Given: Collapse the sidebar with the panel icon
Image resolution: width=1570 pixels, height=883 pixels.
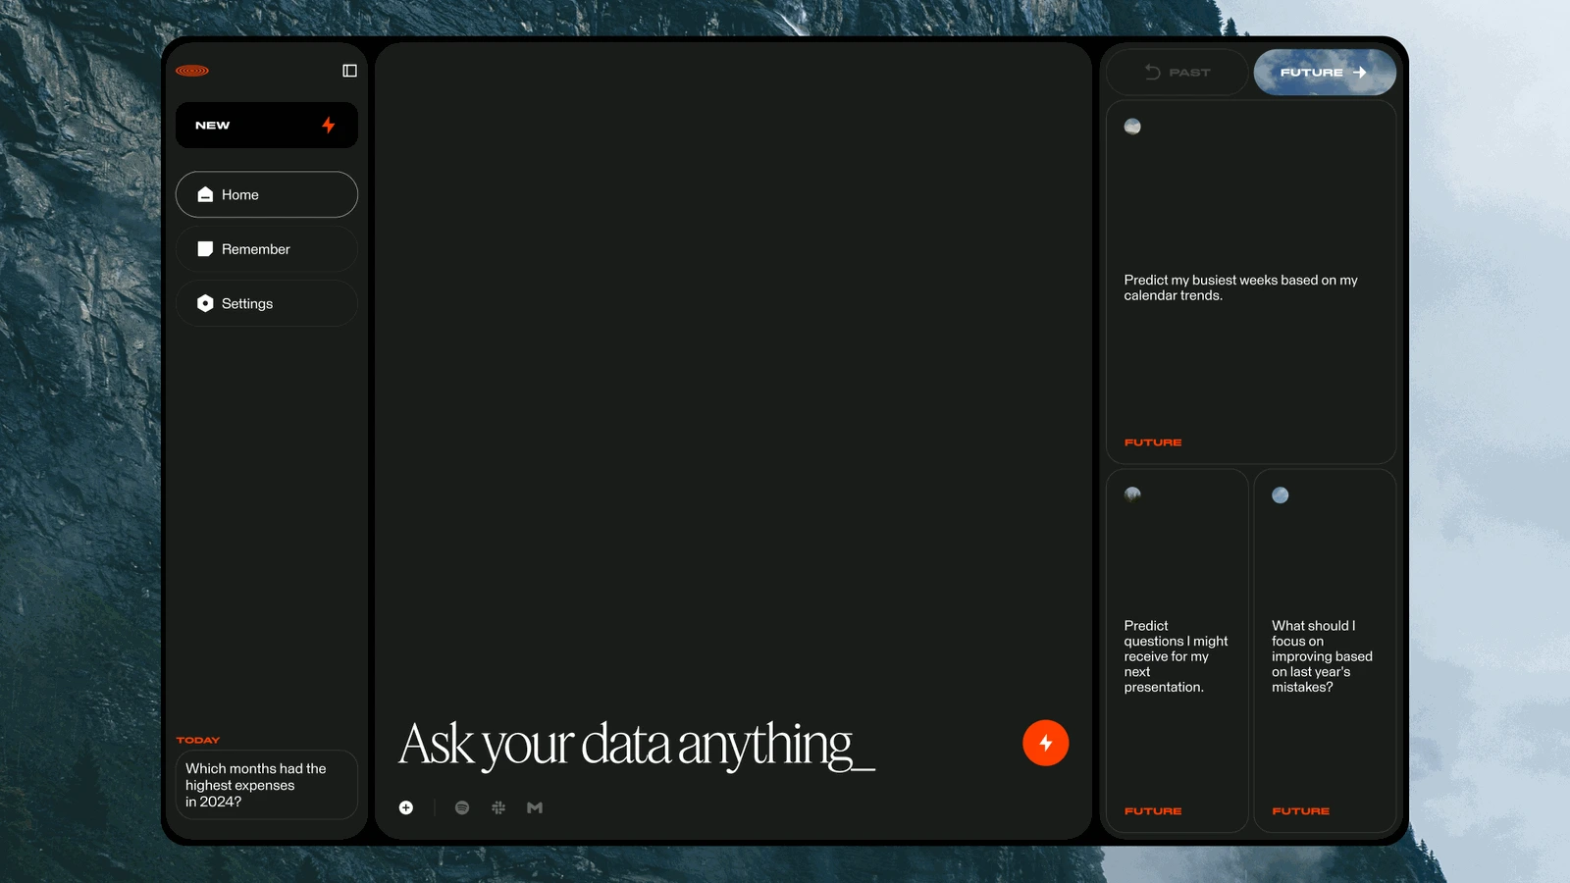Looking at the screenshot, I should (x=349, y=71).
